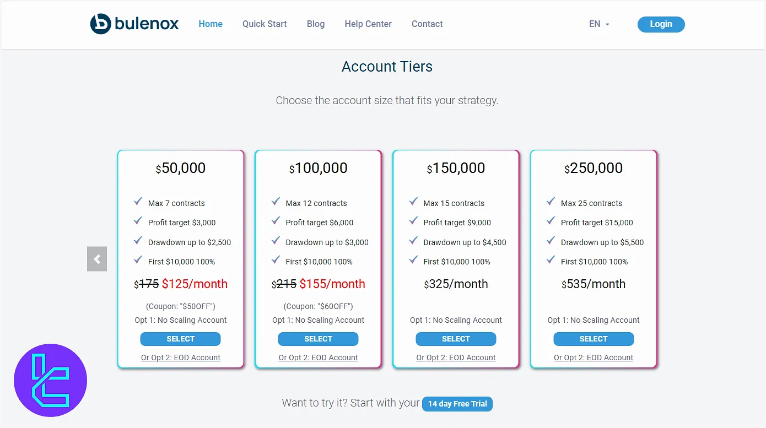Open the Help Center menu

tap(368, 24)
